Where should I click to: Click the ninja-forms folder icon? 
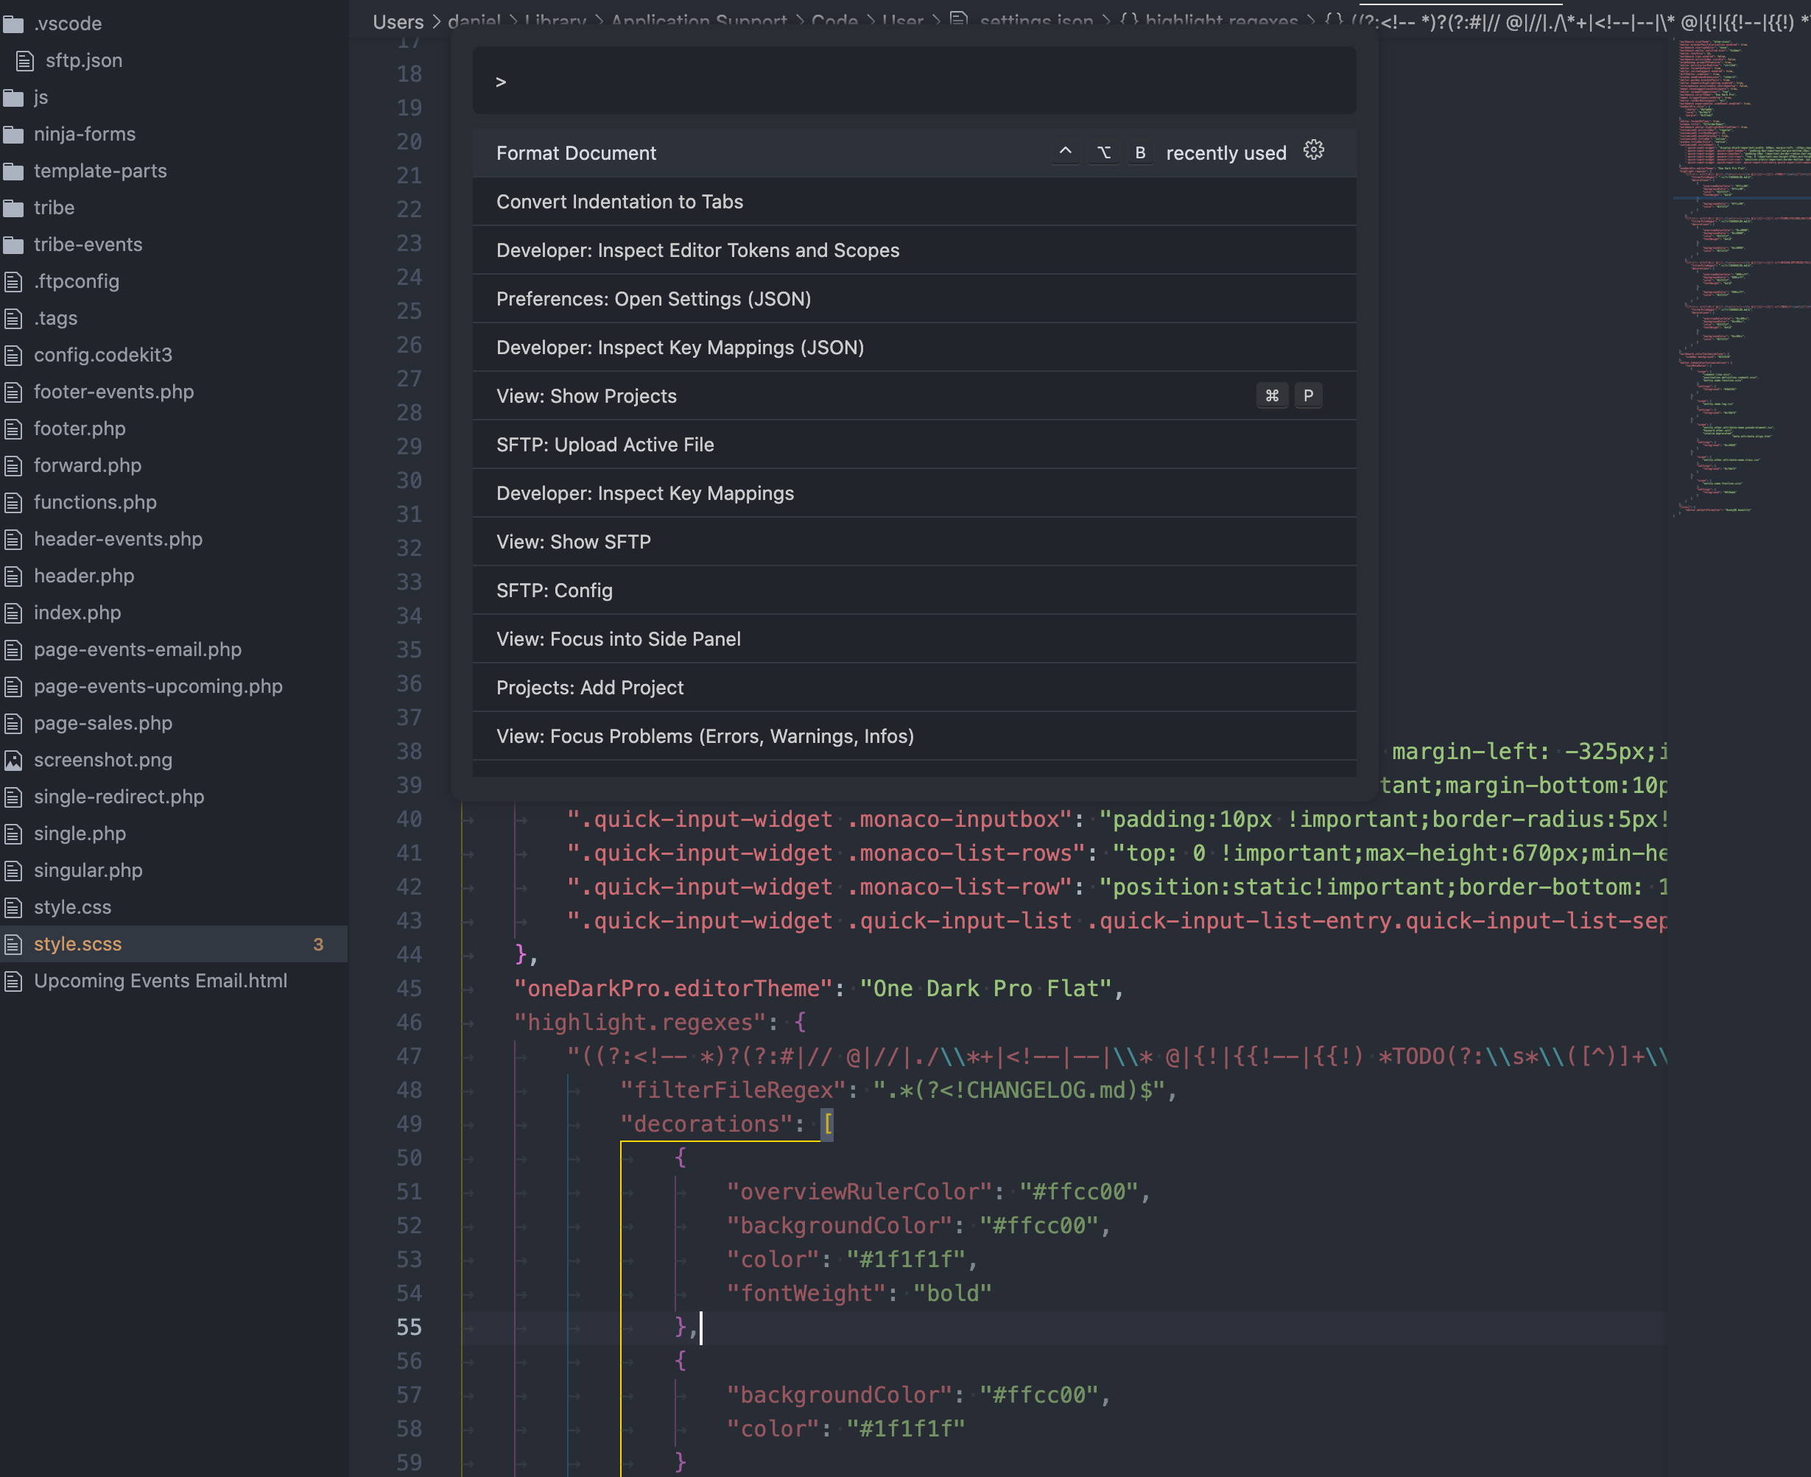coord(13,135)
